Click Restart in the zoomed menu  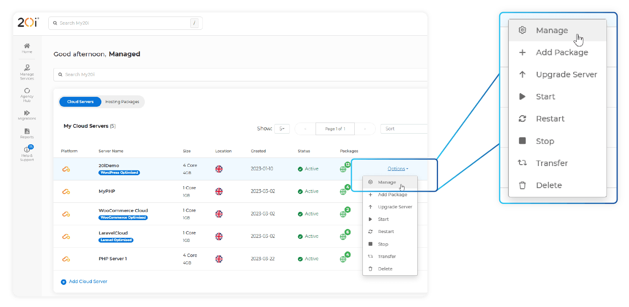click(557, 119)
